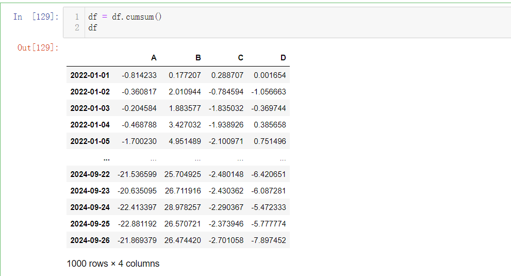Click cell value -1.700230

point(139,141)
